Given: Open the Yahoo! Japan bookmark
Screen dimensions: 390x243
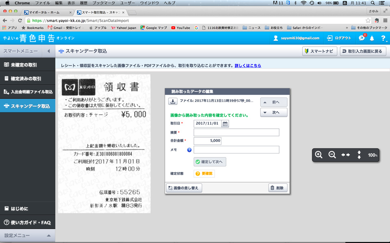Looking at the screenshot, I should (x=123, y=28).
